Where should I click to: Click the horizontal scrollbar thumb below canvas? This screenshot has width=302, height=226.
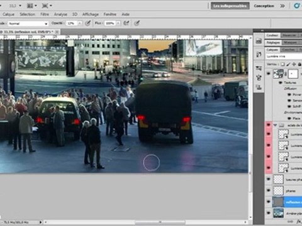(x=160, y=222)
